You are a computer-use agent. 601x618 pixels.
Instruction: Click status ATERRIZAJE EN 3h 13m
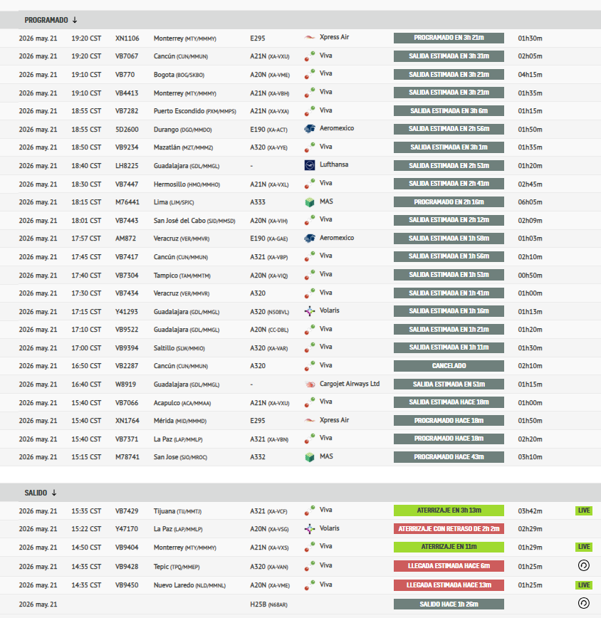click(x=449, y=510)
